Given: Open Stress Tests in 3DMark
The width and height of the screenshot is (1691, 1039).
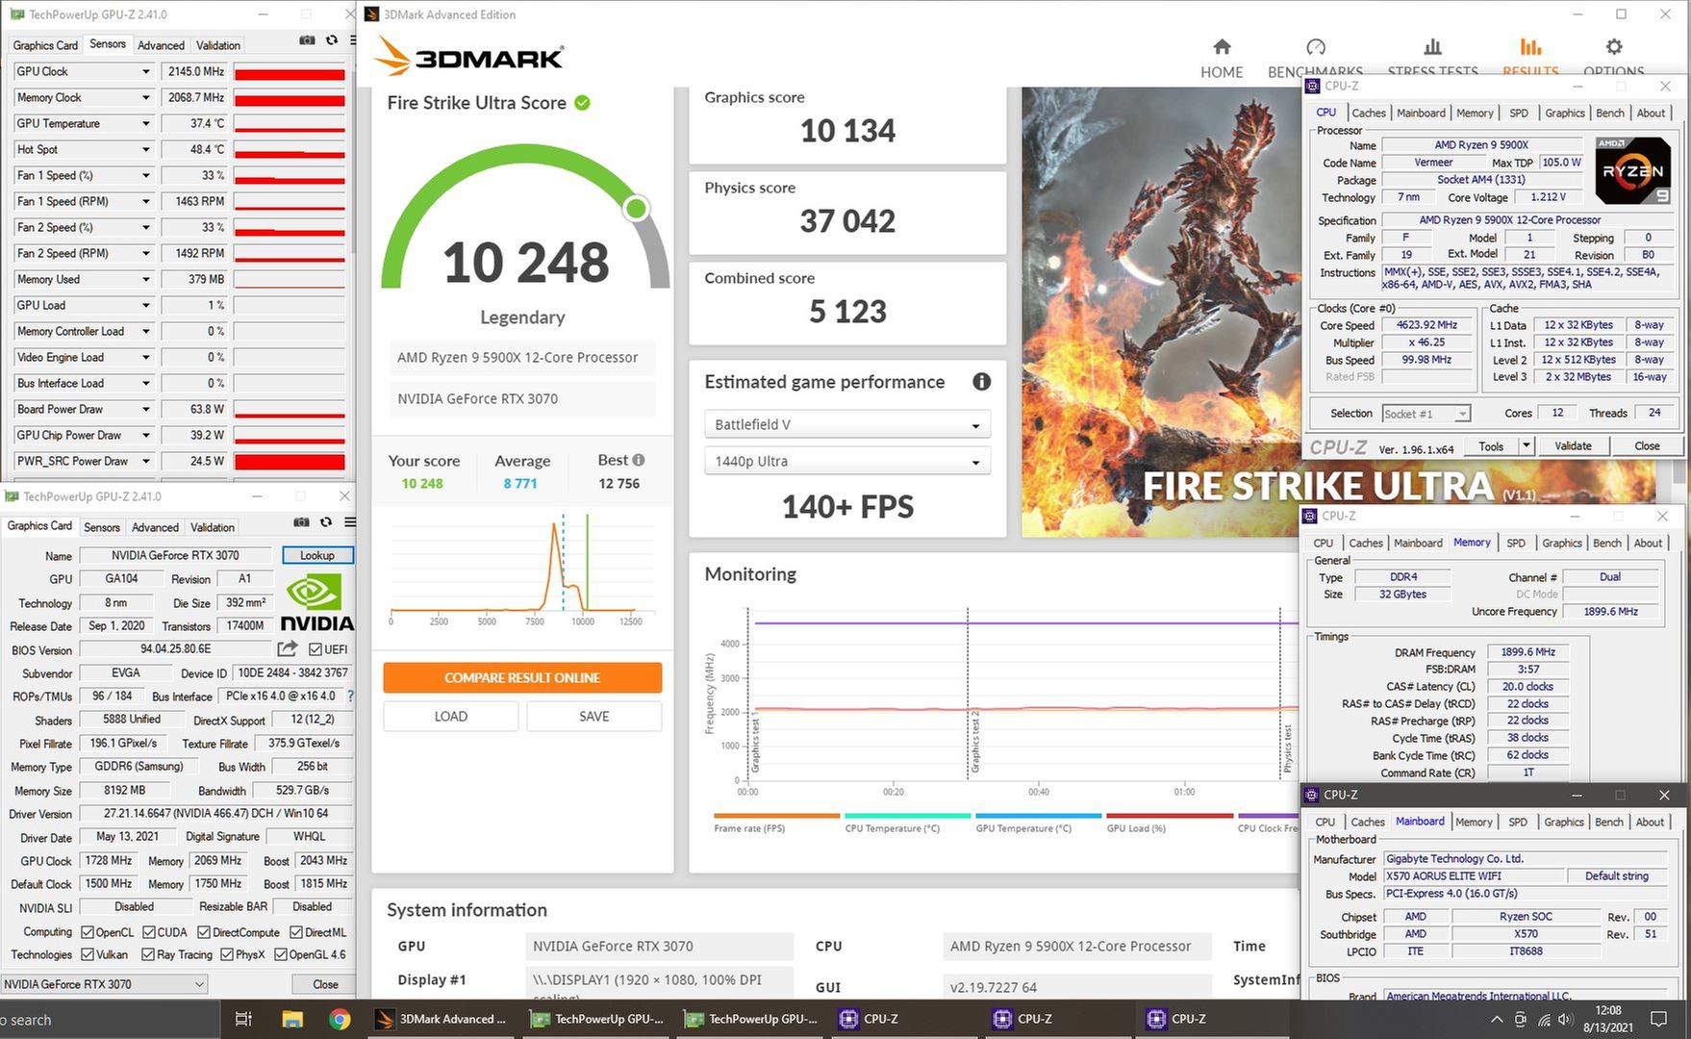Looking at the screenshot, I should click(x=1432, y=58).
